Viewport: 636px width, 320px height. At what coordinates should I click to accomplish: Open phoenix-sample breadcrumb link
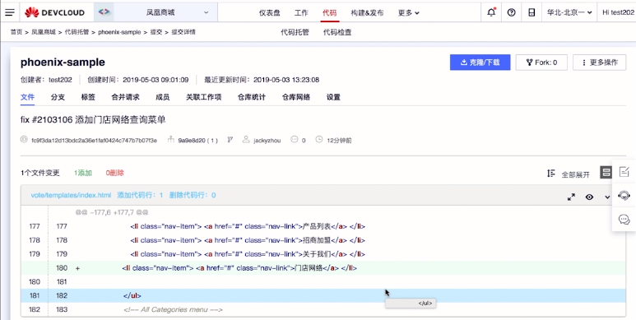tap(119, 32)
